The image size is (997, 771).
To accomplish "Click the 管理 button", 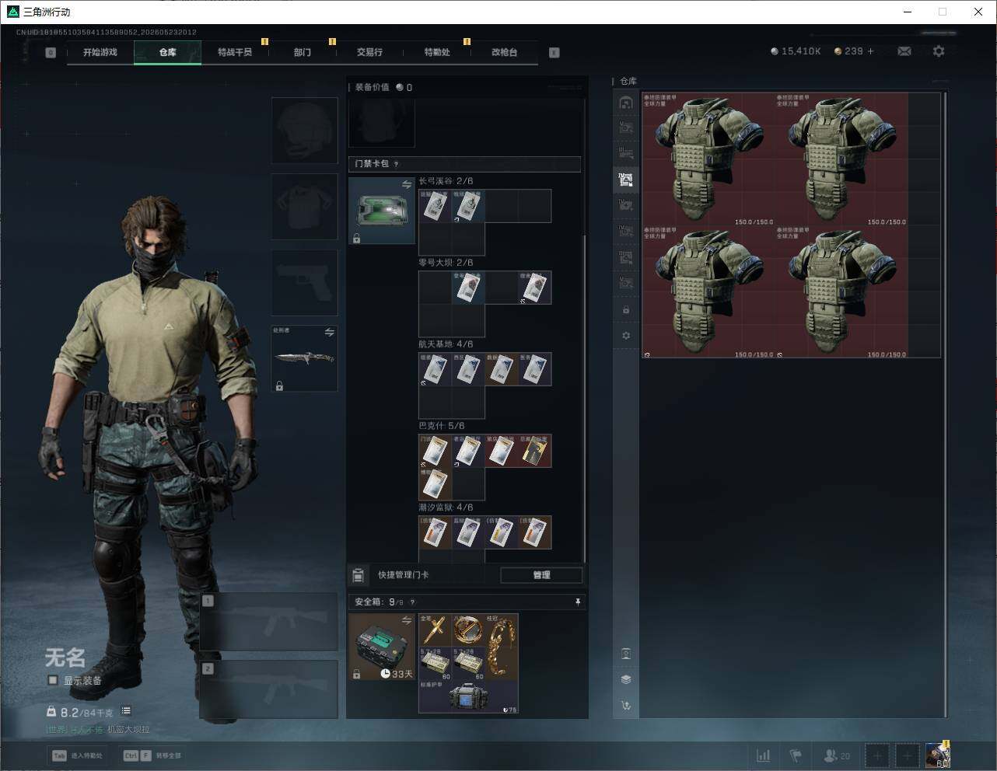I will tap(541, 575).
